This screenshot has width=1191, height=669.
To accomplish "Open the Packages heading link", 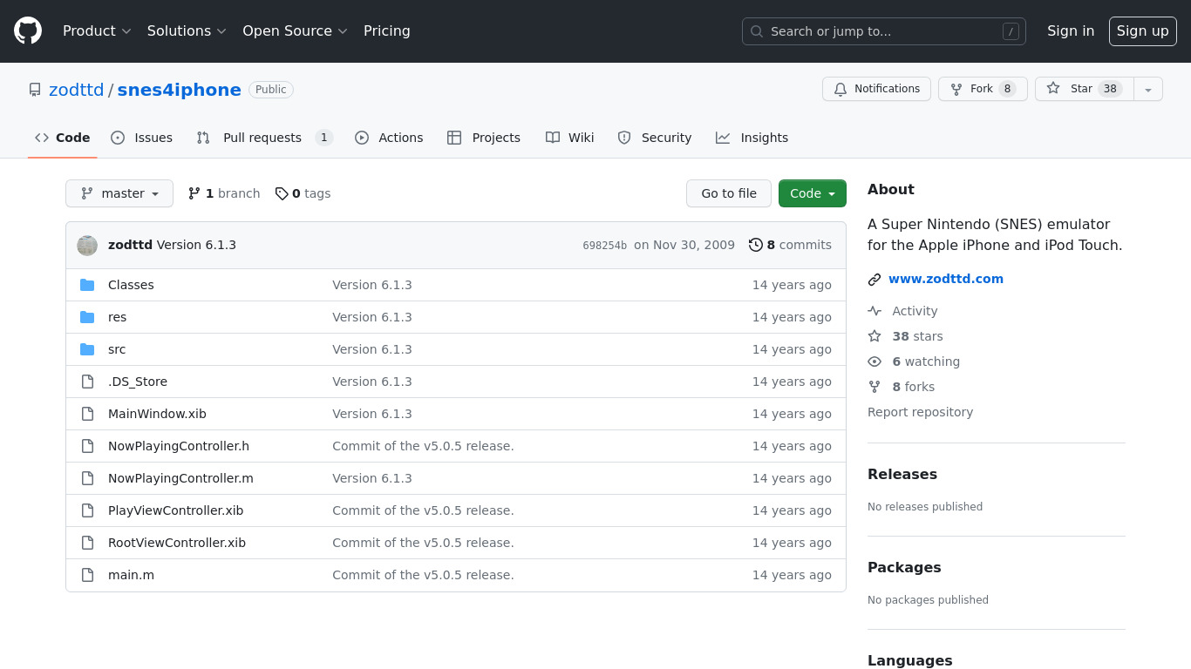I will tap(904, 567).
